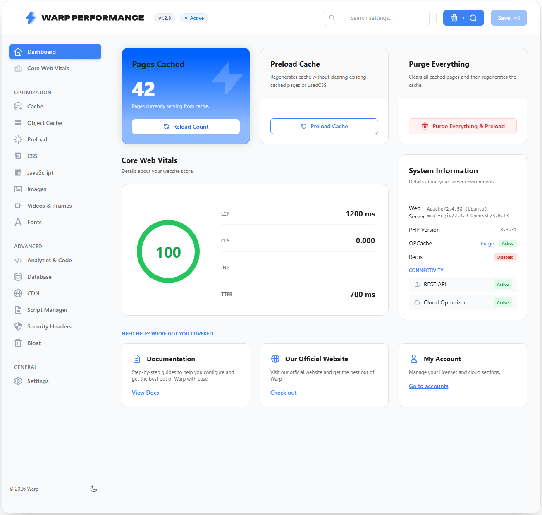Viewport: 542px width, 515px height.
Task: Open the CSS optimization page
Action: click(55, 156)
